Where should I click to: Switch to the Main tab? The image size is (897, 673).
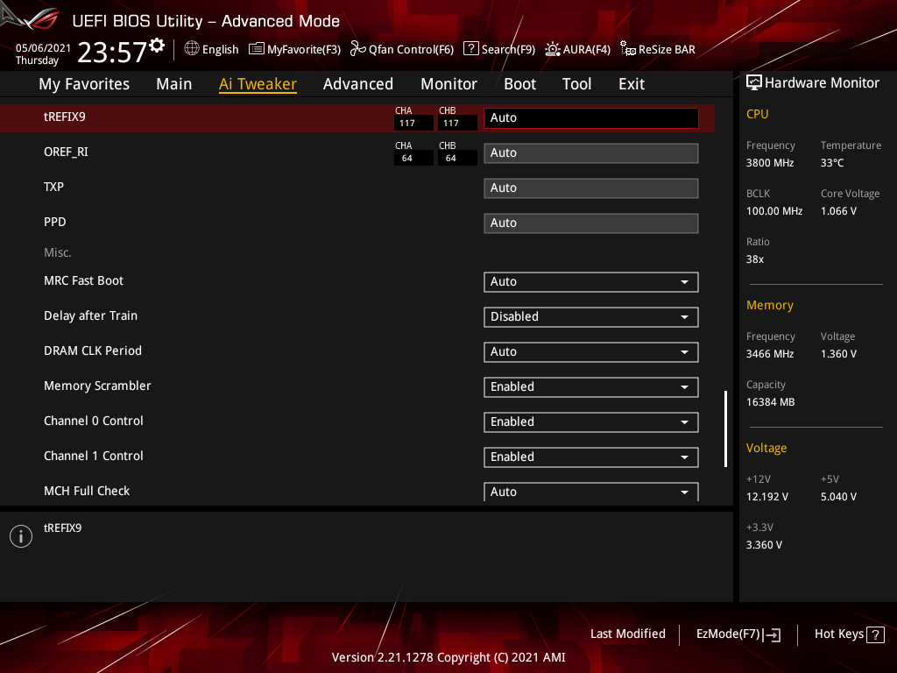click(x=174, y=84)
